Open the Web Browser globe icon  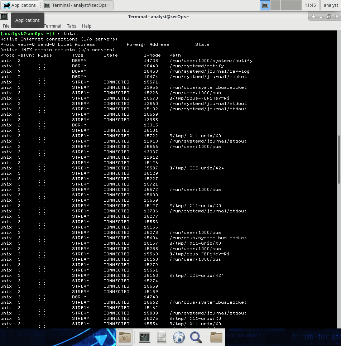(179, 337)
